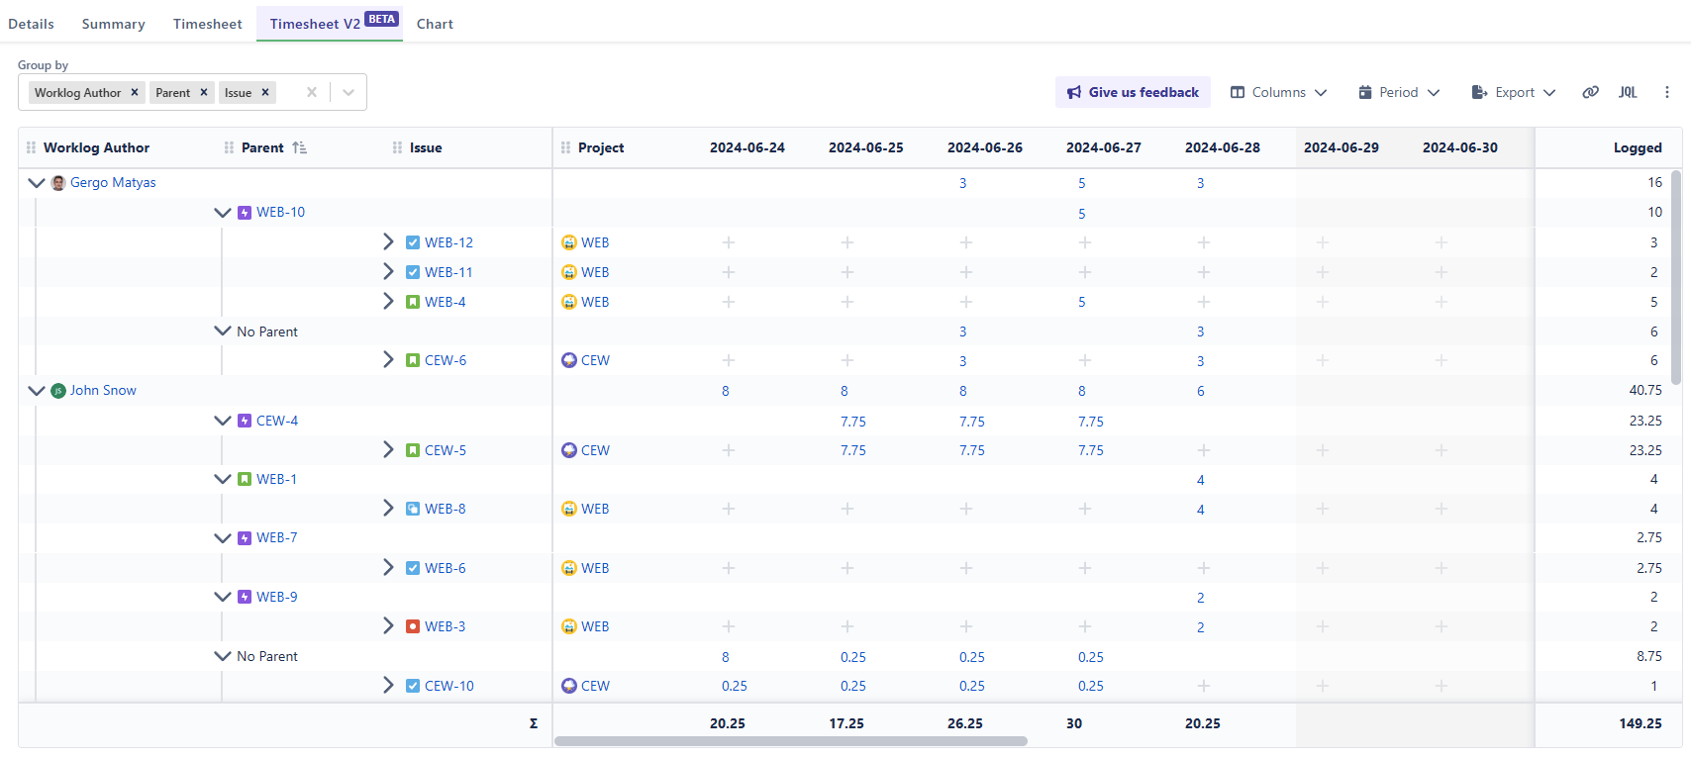This screenshot has width=1691, height=758.
Task: Clear all Group by selections
Action: pyautogui.click(x=312, y=92)
